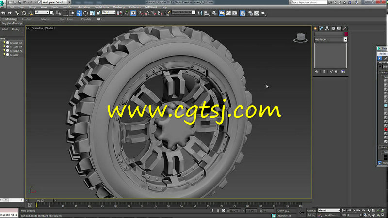Play animation in playback controls
Viewport: 388px width, 218px height.
[354, 210]
